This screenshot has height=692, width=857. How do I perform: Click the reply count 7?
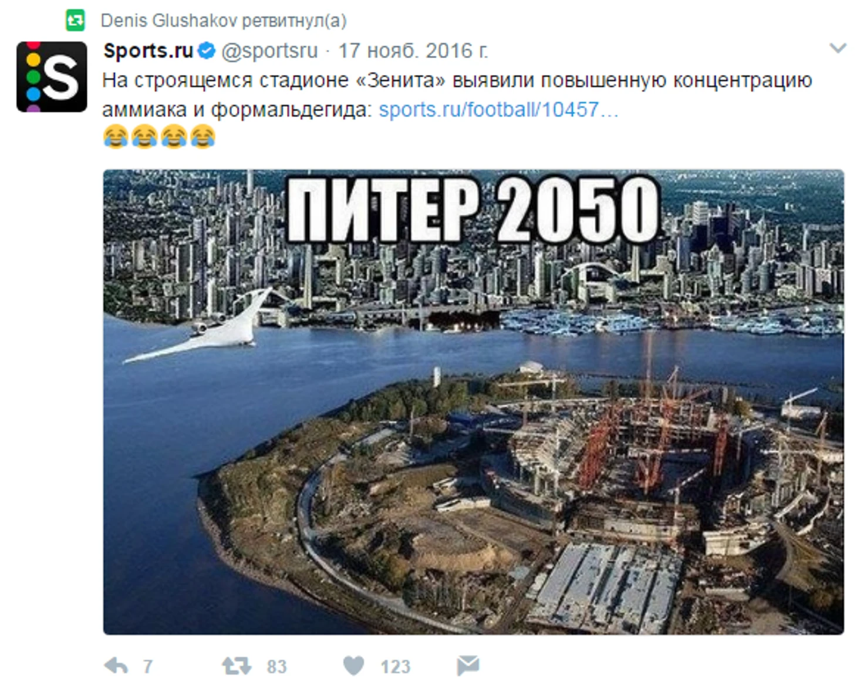pyautogui.click(x=147, y=666)
